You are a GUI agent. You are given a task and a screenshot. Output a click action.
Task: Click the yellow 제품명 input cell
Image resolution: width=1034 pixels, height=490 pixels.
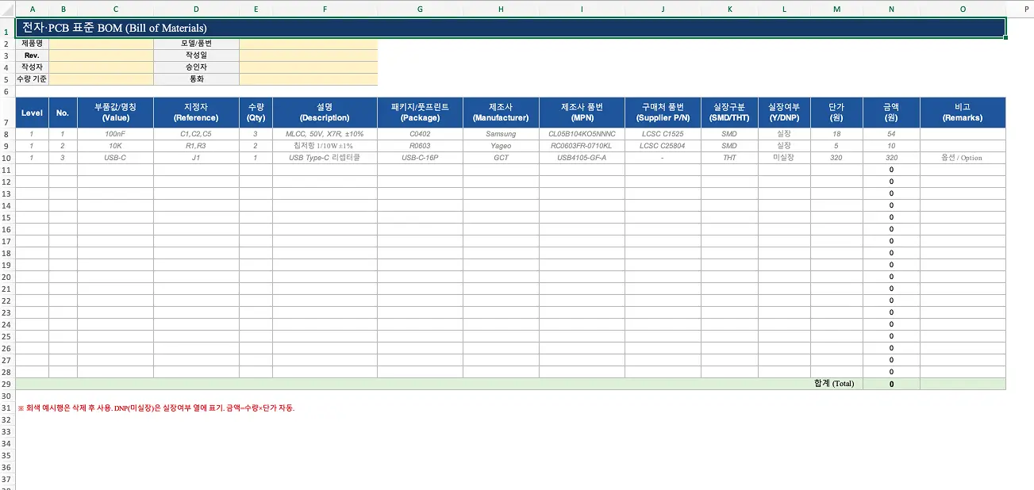tap(101, 44)
